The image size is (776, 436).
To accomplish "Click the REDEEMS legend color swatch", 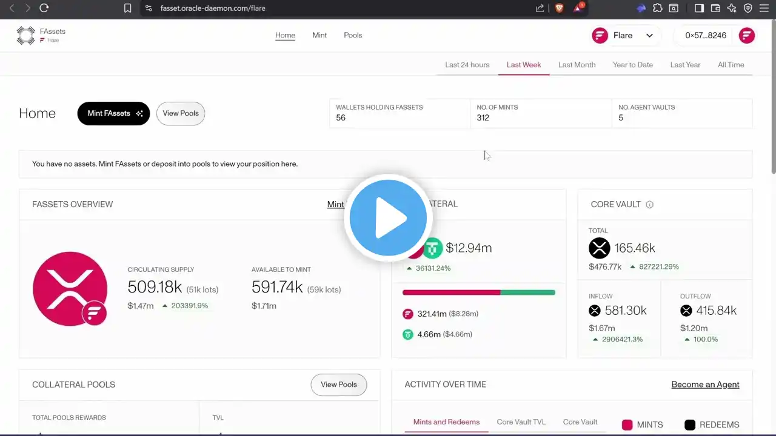I will click(x=690, y=425).
